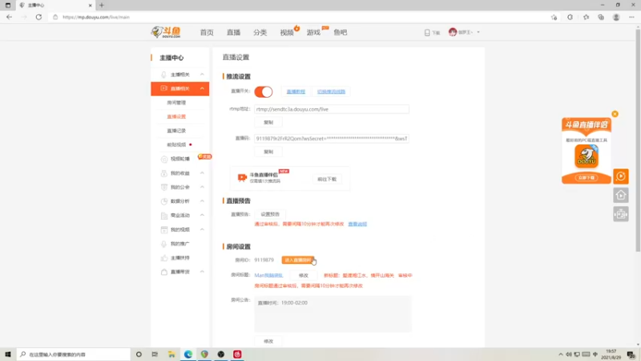
Task: Open 游戏 in top navigation
Action: click(313, 32)
